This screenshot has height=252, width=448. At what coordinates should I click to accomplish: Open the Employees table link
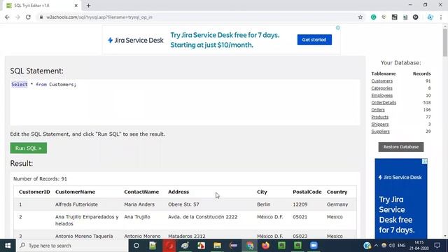(382, 95)
